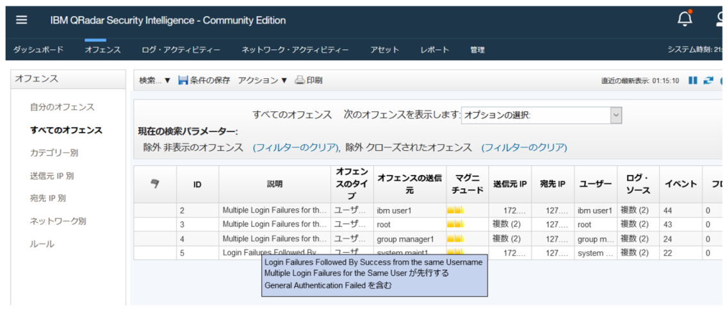The height and width of the screenshot is (309, 727).
Task: Click the flag column header icon
Action: click(x=155, y=184)
